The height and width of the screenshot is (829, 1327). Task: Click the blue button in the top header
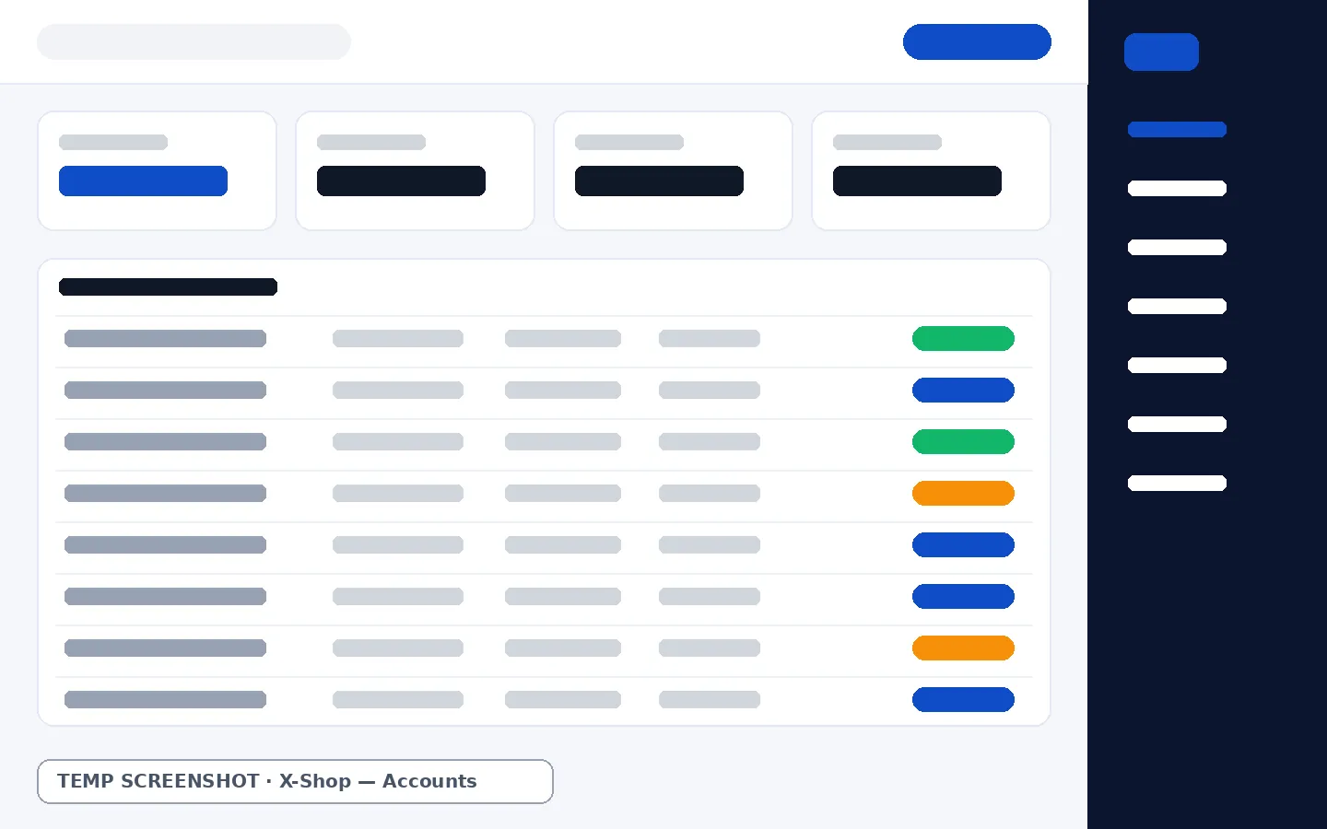click(977, 41)
